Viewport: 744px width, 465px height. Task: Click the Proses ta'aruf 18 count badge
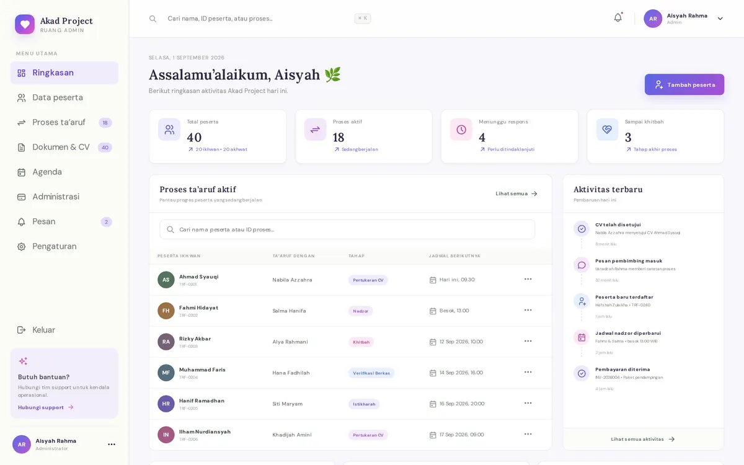coord(105,123)
